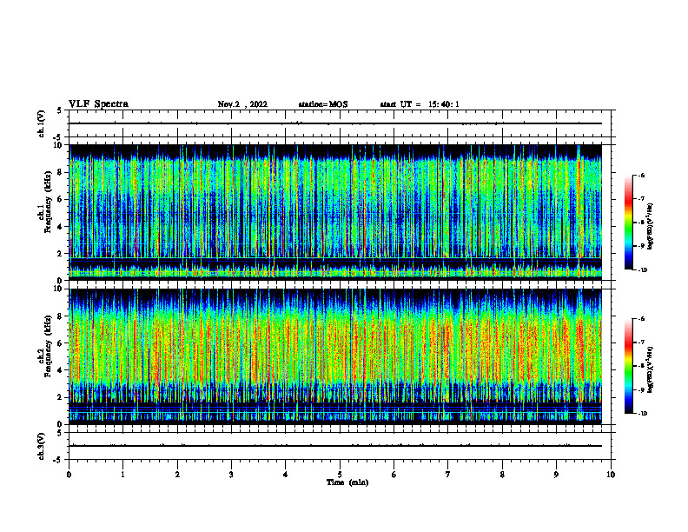Click the ch.1 color scale bar
Screen dimensions: 688x532
(628, 223)
